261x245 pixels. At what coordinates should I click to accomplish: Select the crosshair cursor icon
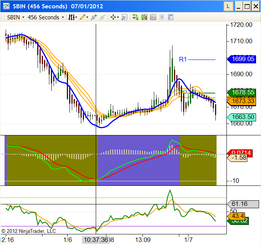113,17
